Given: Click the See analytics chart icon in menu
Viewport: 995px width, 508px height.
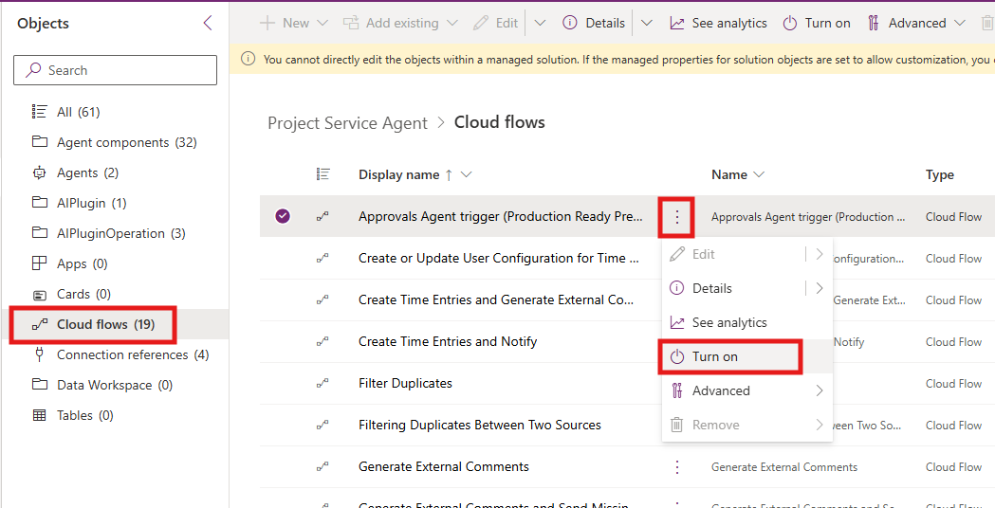Looking at the screenshot, I should pyautogui.click(x=677, y=323).
